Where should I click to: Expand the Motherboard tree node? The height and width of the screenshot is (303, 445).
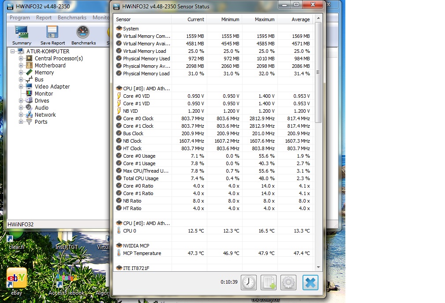point(21,66)
